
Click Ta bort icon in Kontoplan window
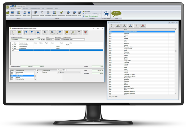click(124, 26)
